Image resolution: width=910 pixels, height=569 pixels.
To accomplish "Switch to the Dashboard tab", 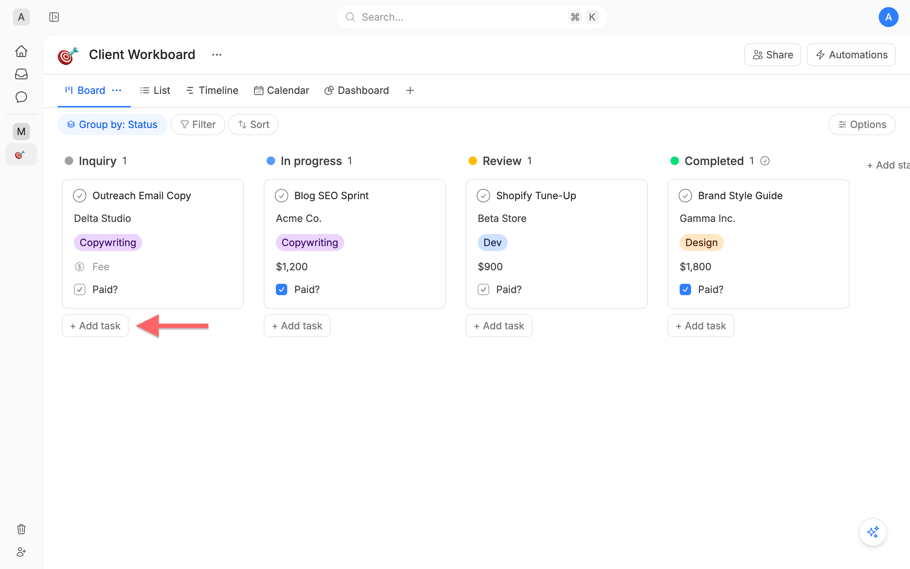I will click(357, 90).
